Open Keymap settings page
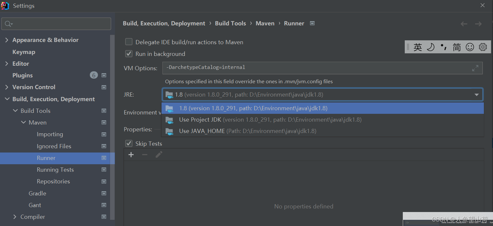Viewport: 493px width, 226px height. coord(24,52)
